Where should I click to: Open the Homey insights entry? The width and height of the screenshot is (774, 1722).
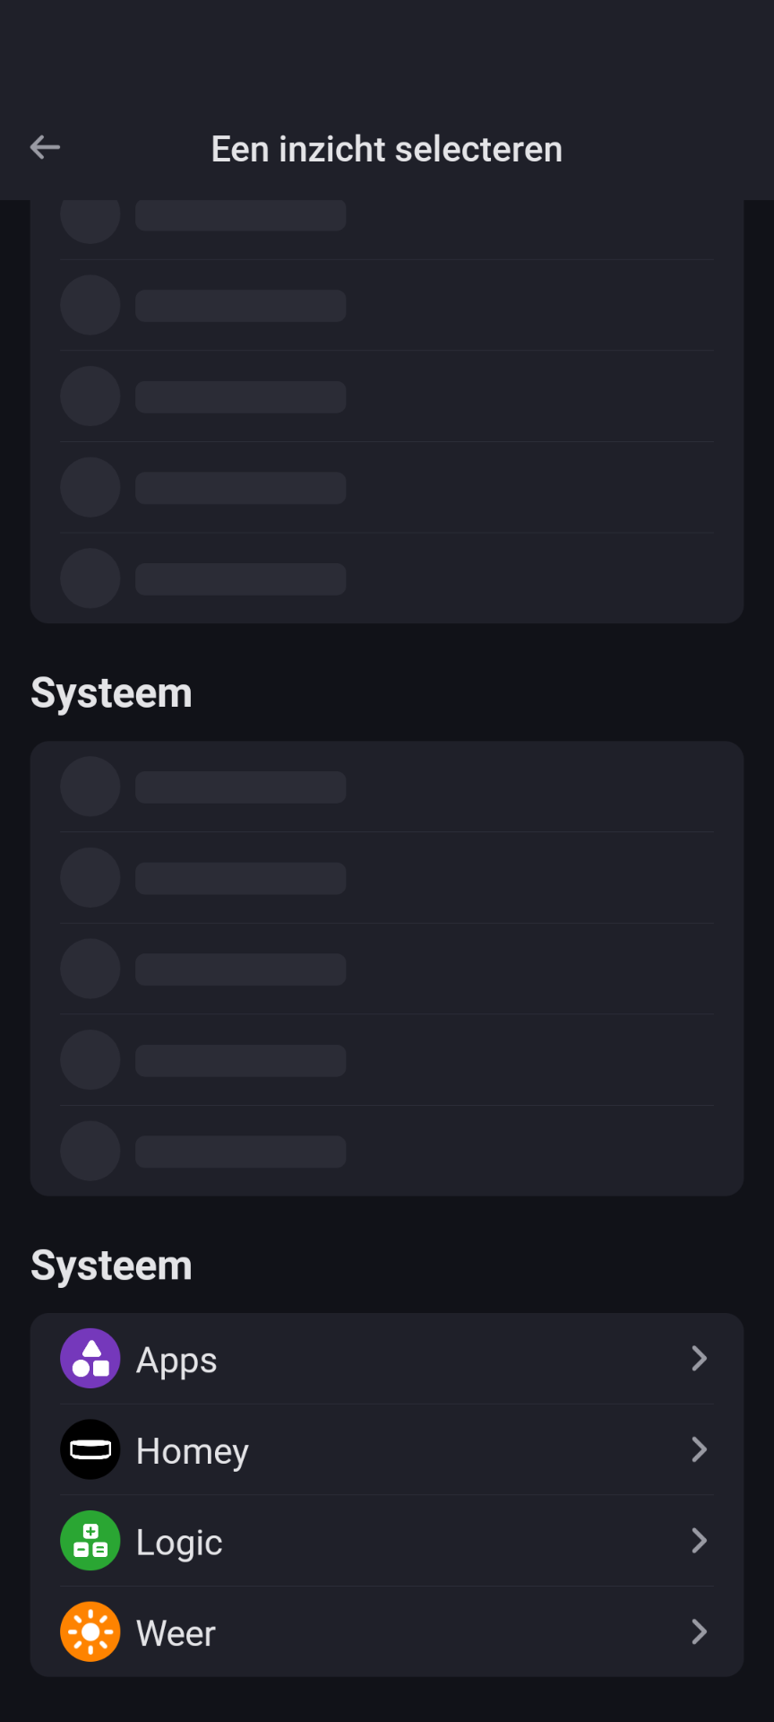193,1451
